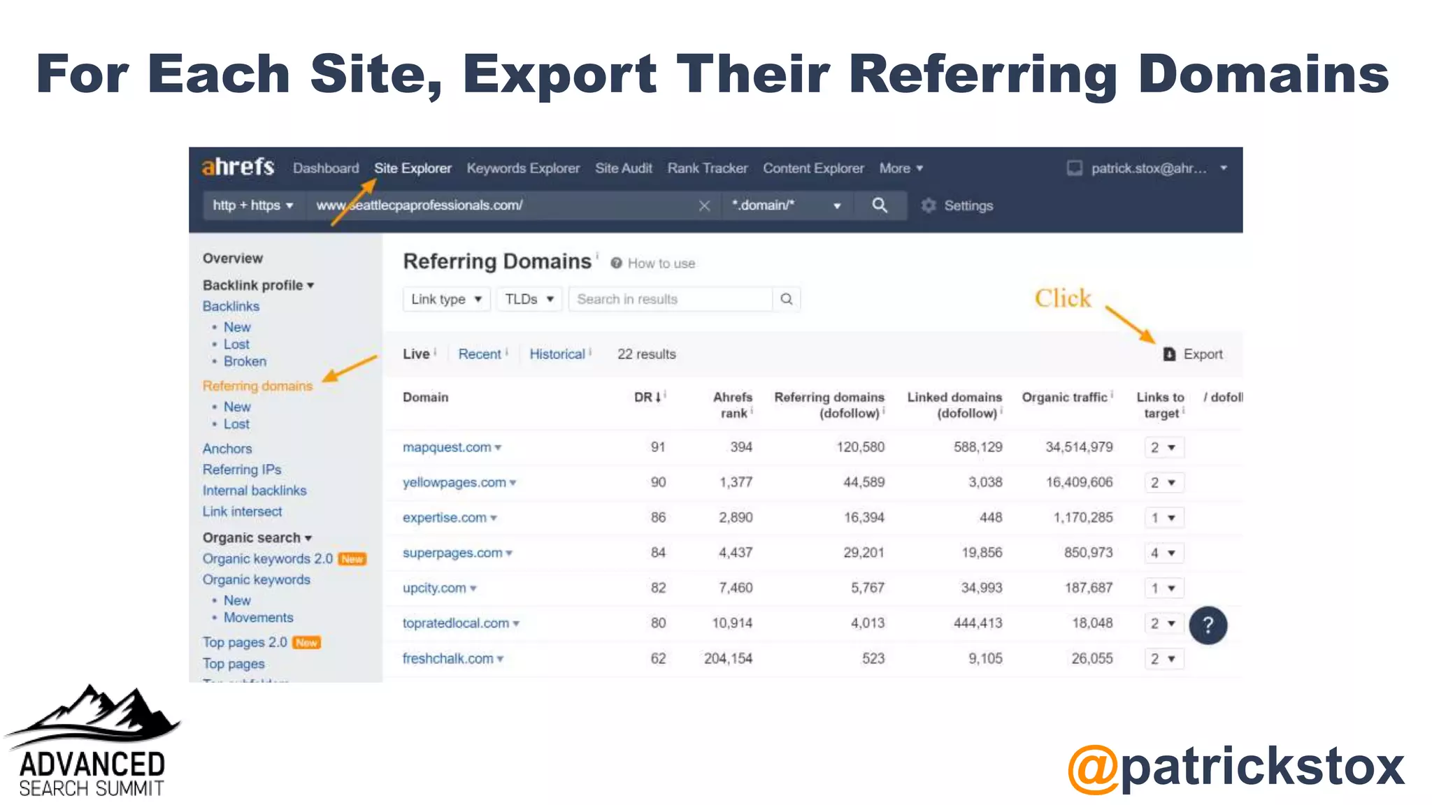Image resolution: width=1432 pixels, height=805 pixels.
Task: Expand links to target for yellowpages.com
Action: coord(1164,483)
